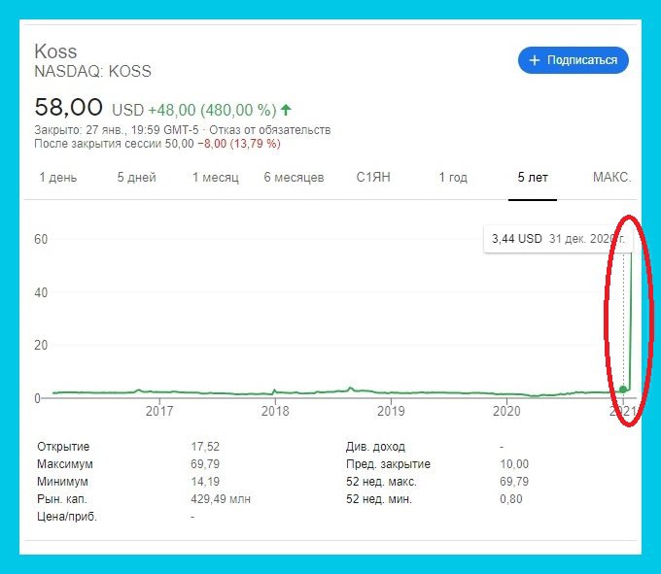Image resolution: width=661 pixels, height=574 pixels.
Task: Click the green up arrow icon
Action: point(286,110)
